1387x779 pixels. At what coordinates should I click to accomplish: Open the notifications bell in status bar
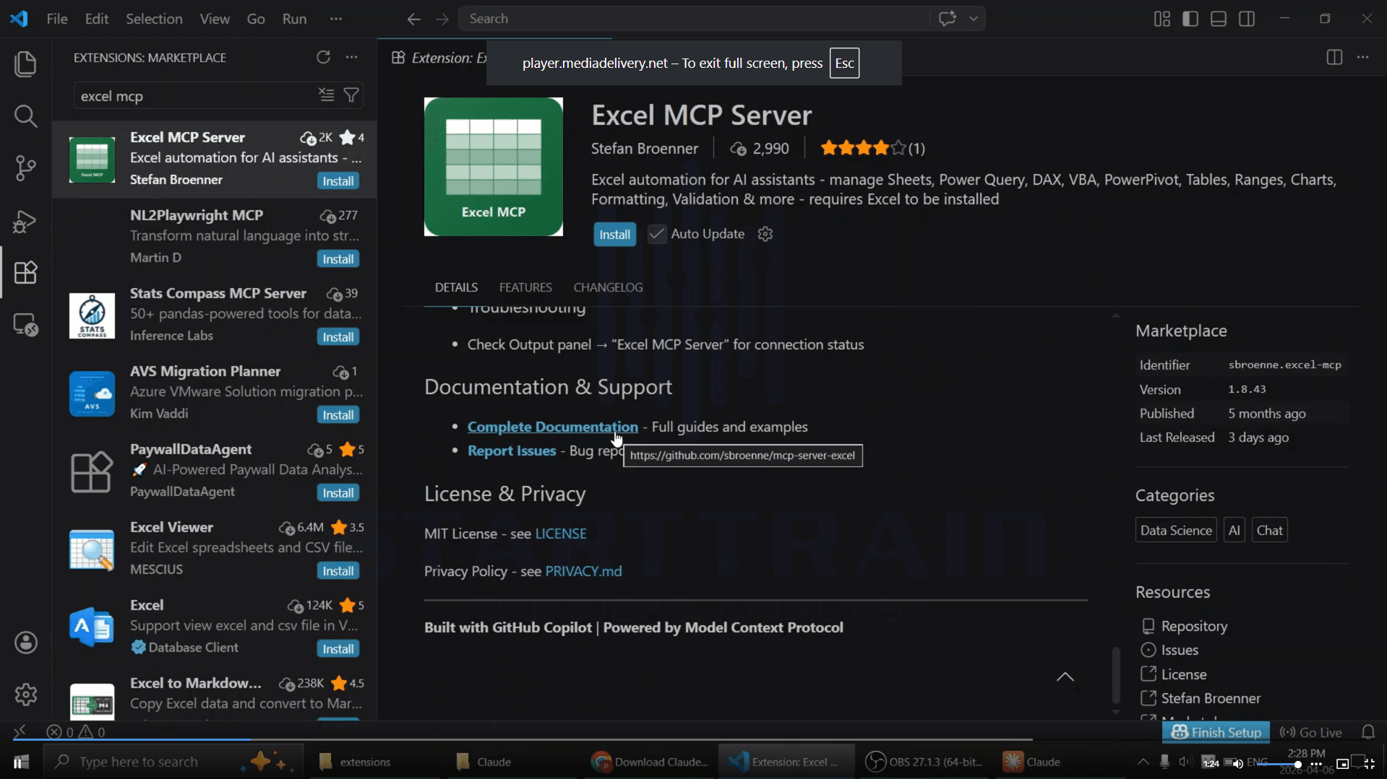[x=1368, y=732]
